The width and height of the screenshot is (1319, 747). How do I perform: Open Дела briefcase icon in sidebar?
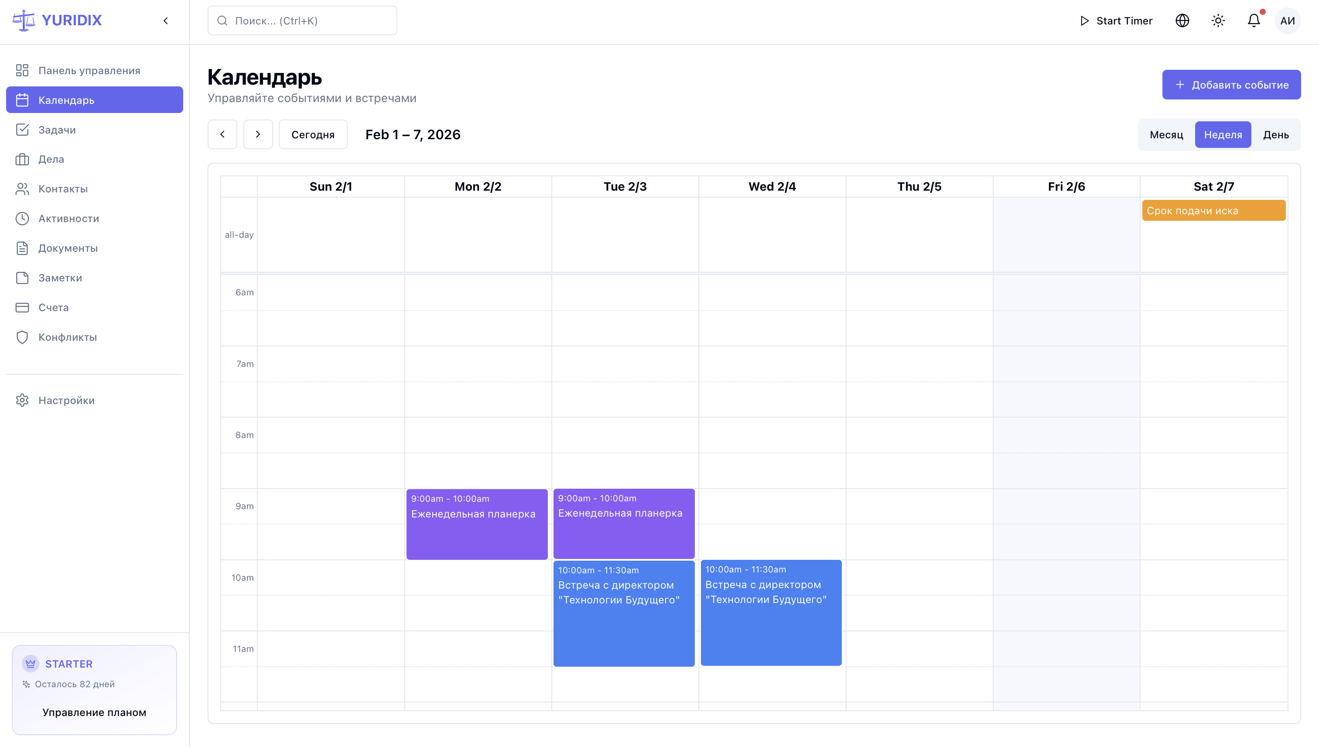coord(22,159)
